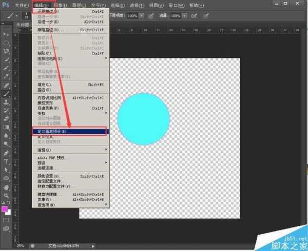Toggle Quick Mask mode icon
Viewport: 308px width, 251px height.
click(7, 220)
